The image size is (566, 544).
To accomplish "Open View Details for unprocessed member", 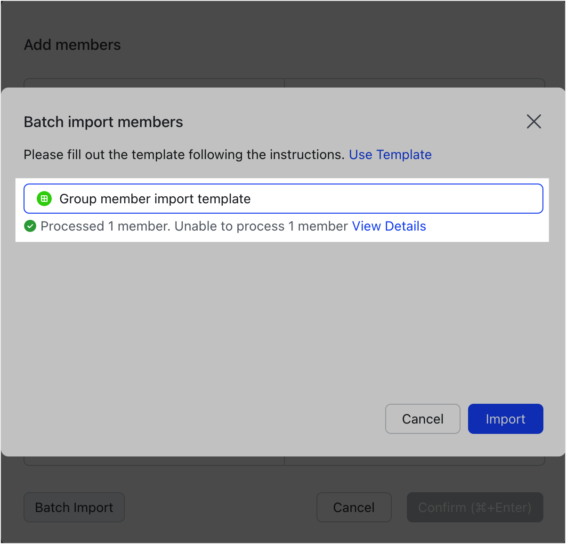I will click(x=389, y=226).
